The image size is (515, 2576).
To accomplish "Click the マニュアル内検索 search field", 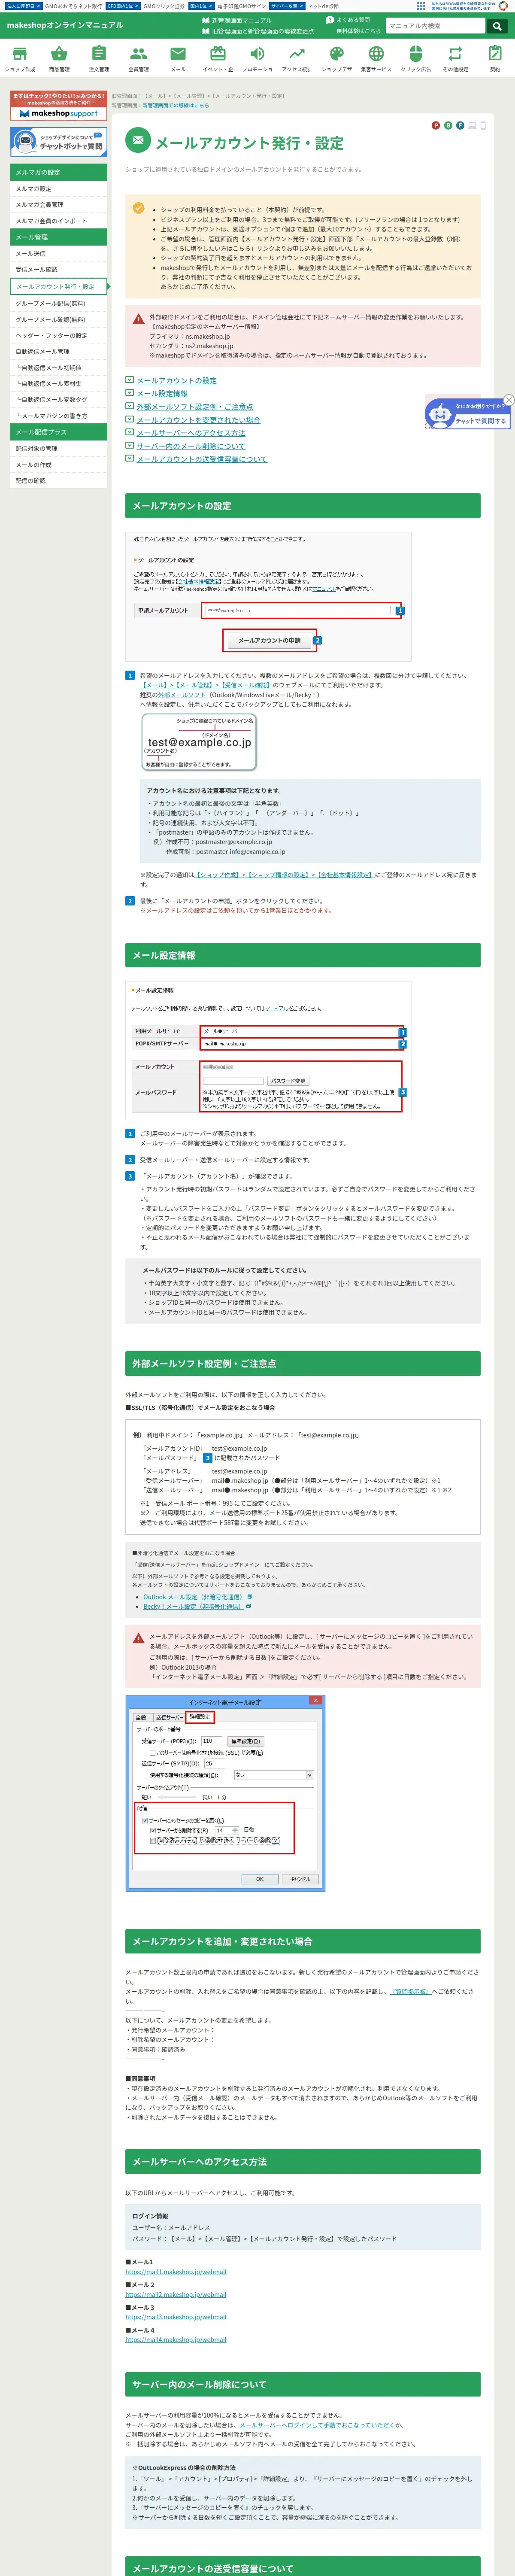I will (x=436, y=26).
